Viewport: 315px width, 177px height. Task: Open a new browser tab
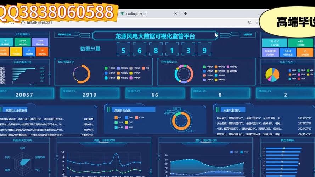(185, 13)
